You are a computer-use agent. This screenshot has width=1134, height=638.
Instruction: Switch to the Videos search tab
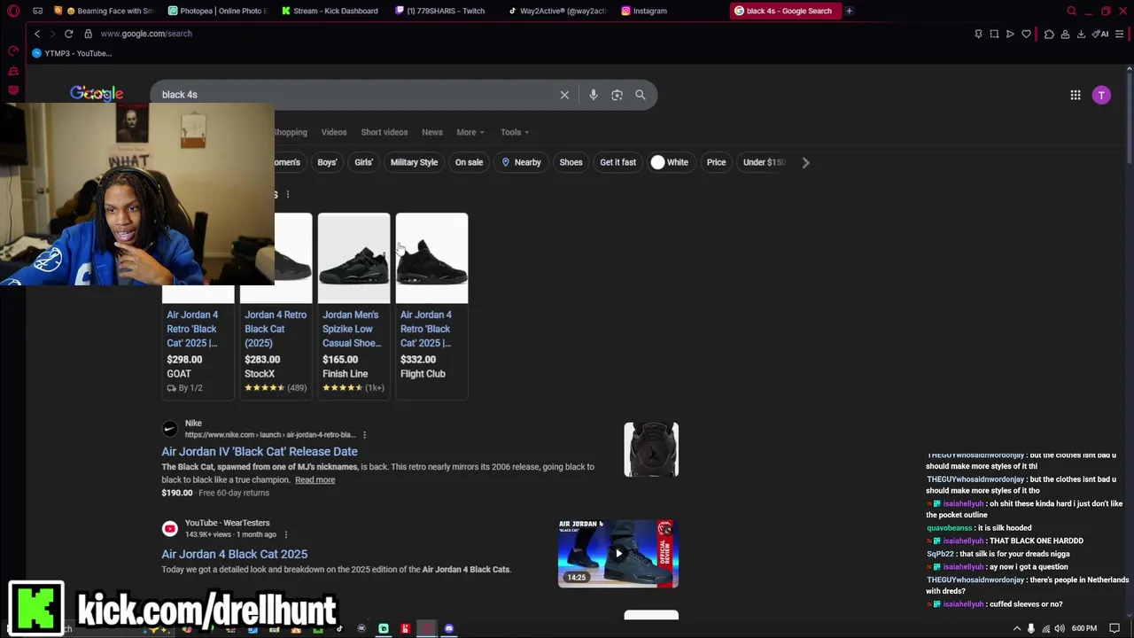tap(334, 132)
